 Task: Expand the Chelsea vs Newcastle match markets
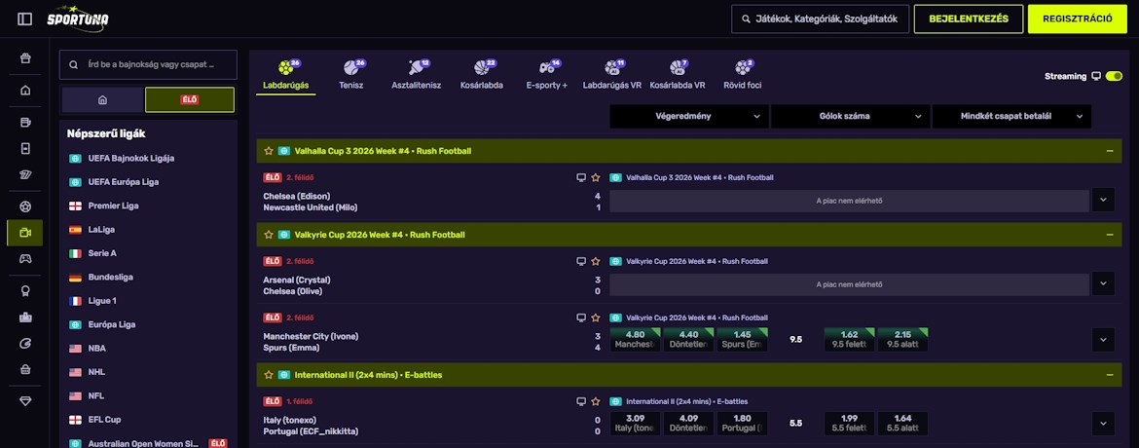[1102, 201]
